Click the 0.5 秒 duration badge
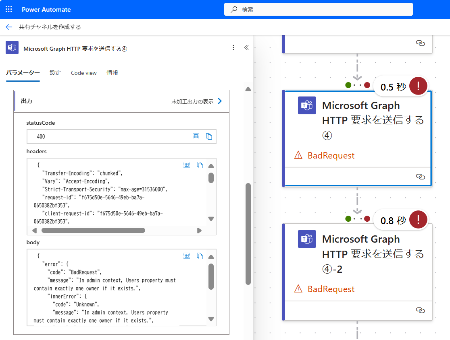 point(393,87)
